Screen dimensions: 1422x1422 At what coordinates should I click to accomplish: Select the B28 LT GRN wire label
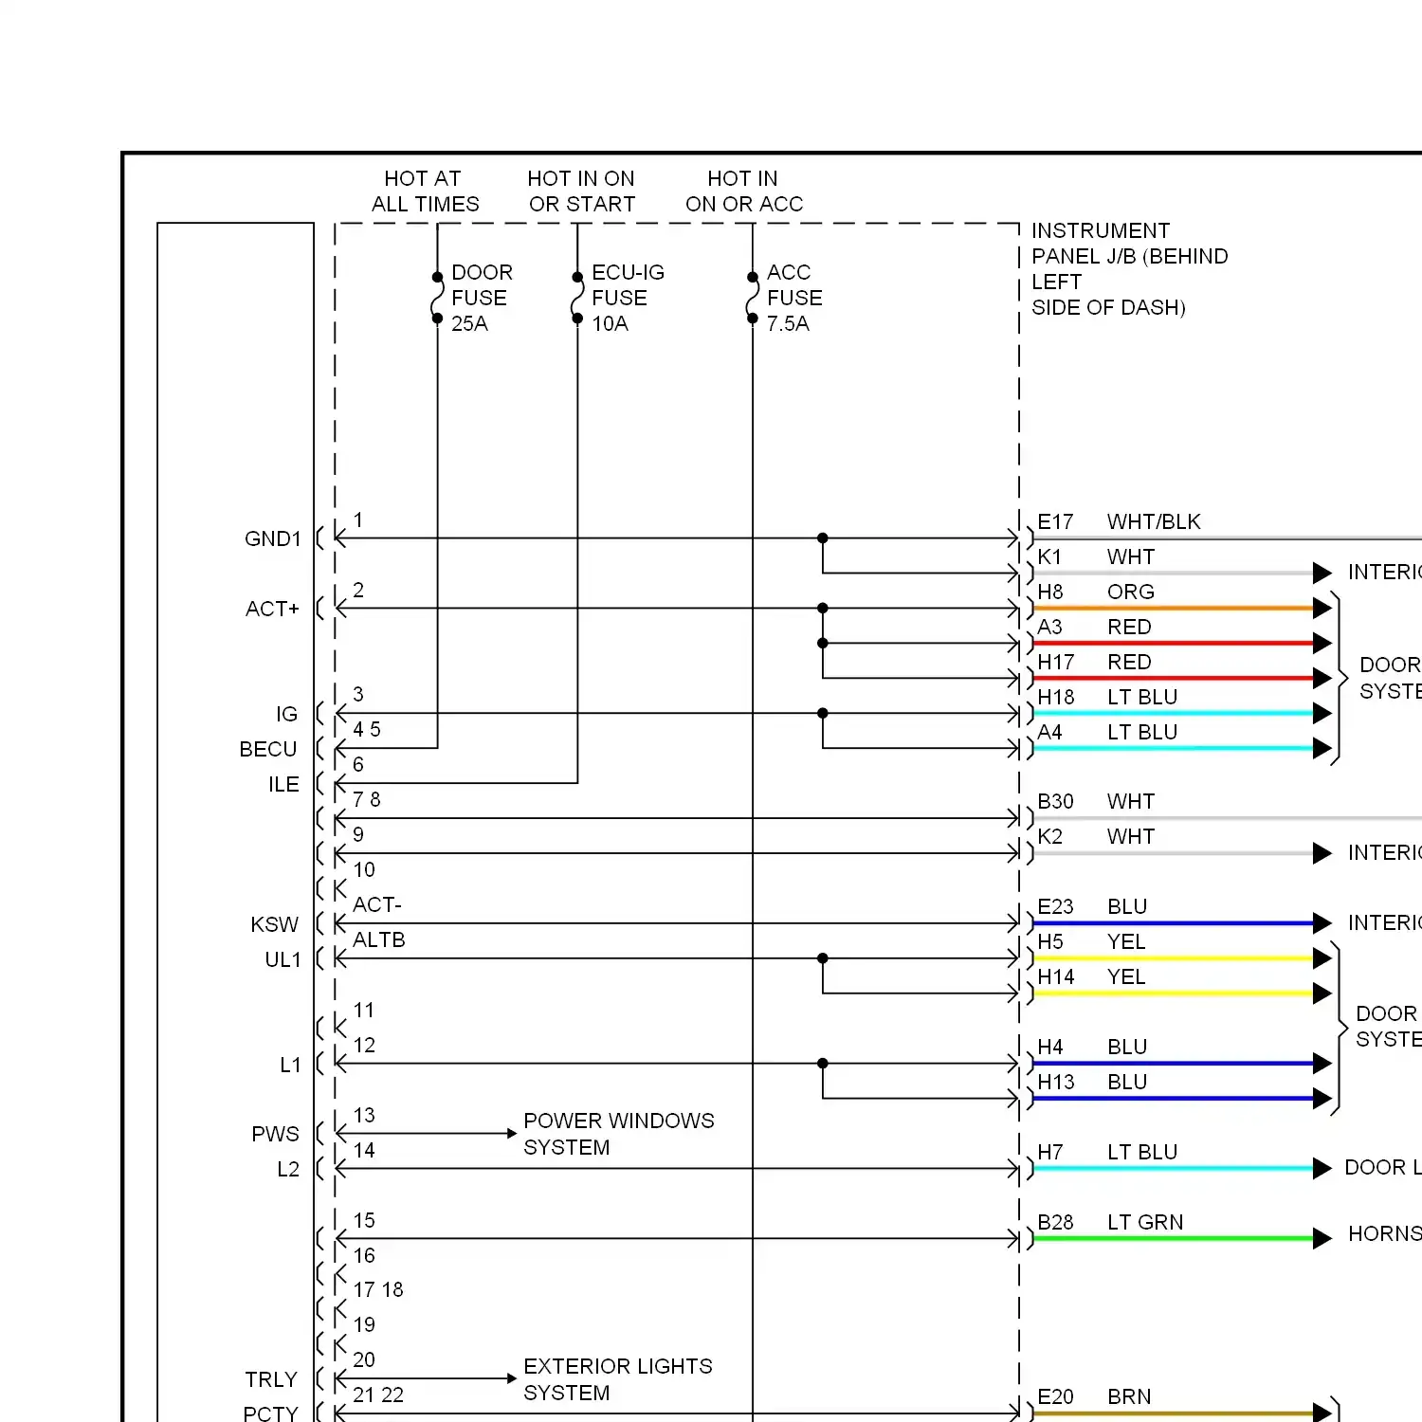(x=1110, y=1222)
